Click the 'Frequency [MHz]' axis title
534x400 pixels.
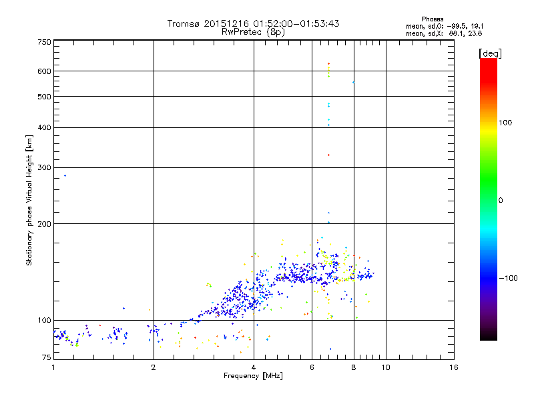tap(253, 376)
